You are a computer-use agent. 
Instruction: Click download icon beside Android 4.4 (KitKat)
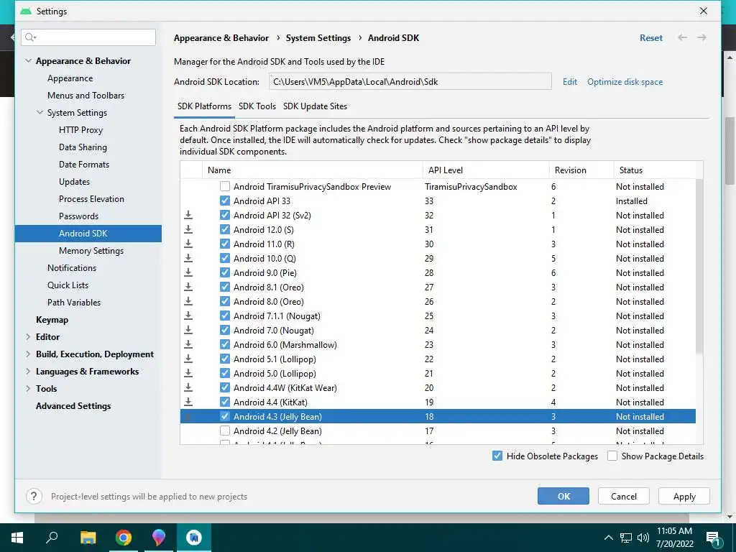coord(188,402)
